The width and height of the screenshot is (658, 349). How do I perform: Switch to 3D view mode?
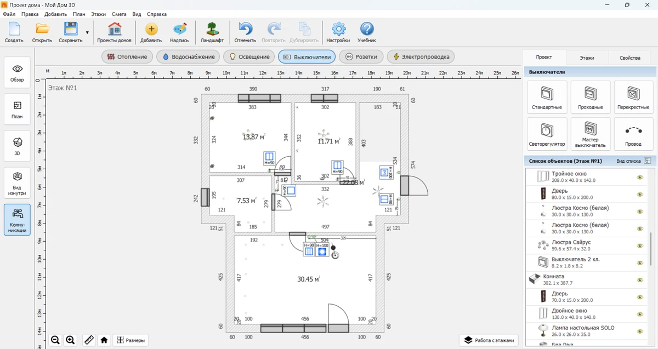17,145
